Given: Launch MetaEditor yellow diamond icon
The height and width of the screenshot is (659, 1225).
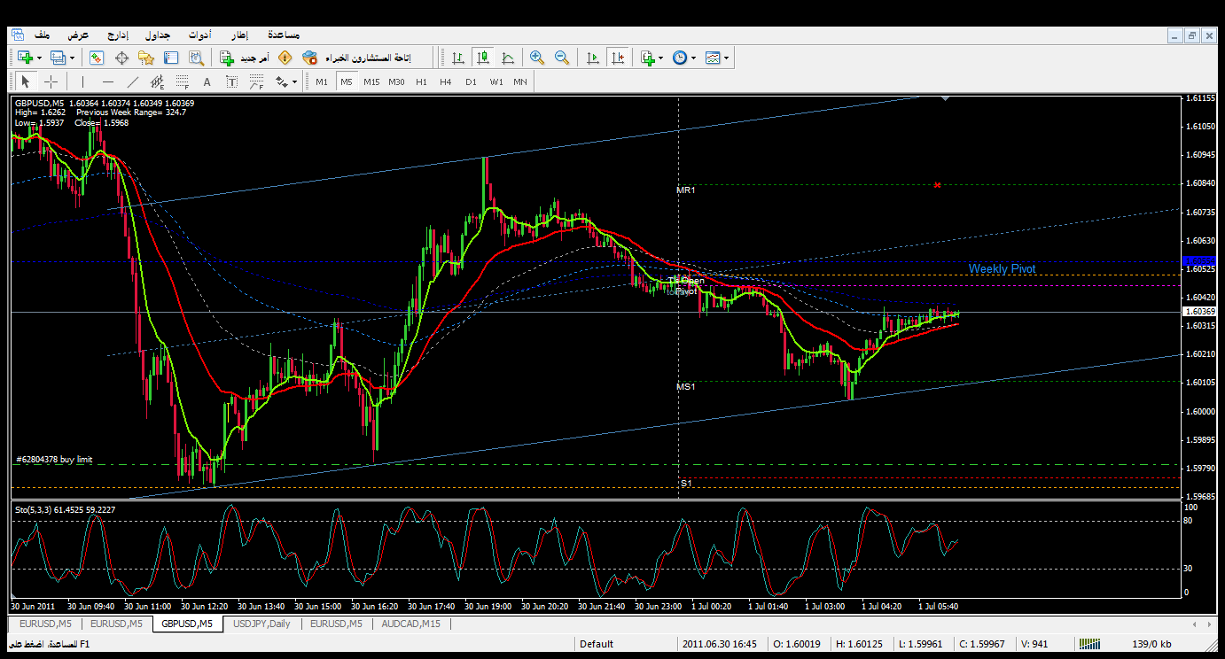Looking at the screenshot, I should pos(285,58).
